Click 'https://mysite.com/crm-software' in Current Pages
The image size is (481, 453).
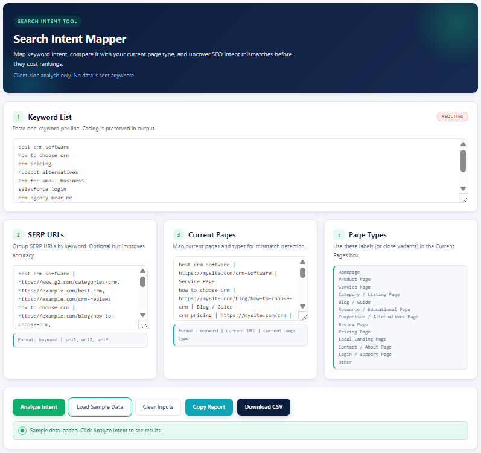225,273
